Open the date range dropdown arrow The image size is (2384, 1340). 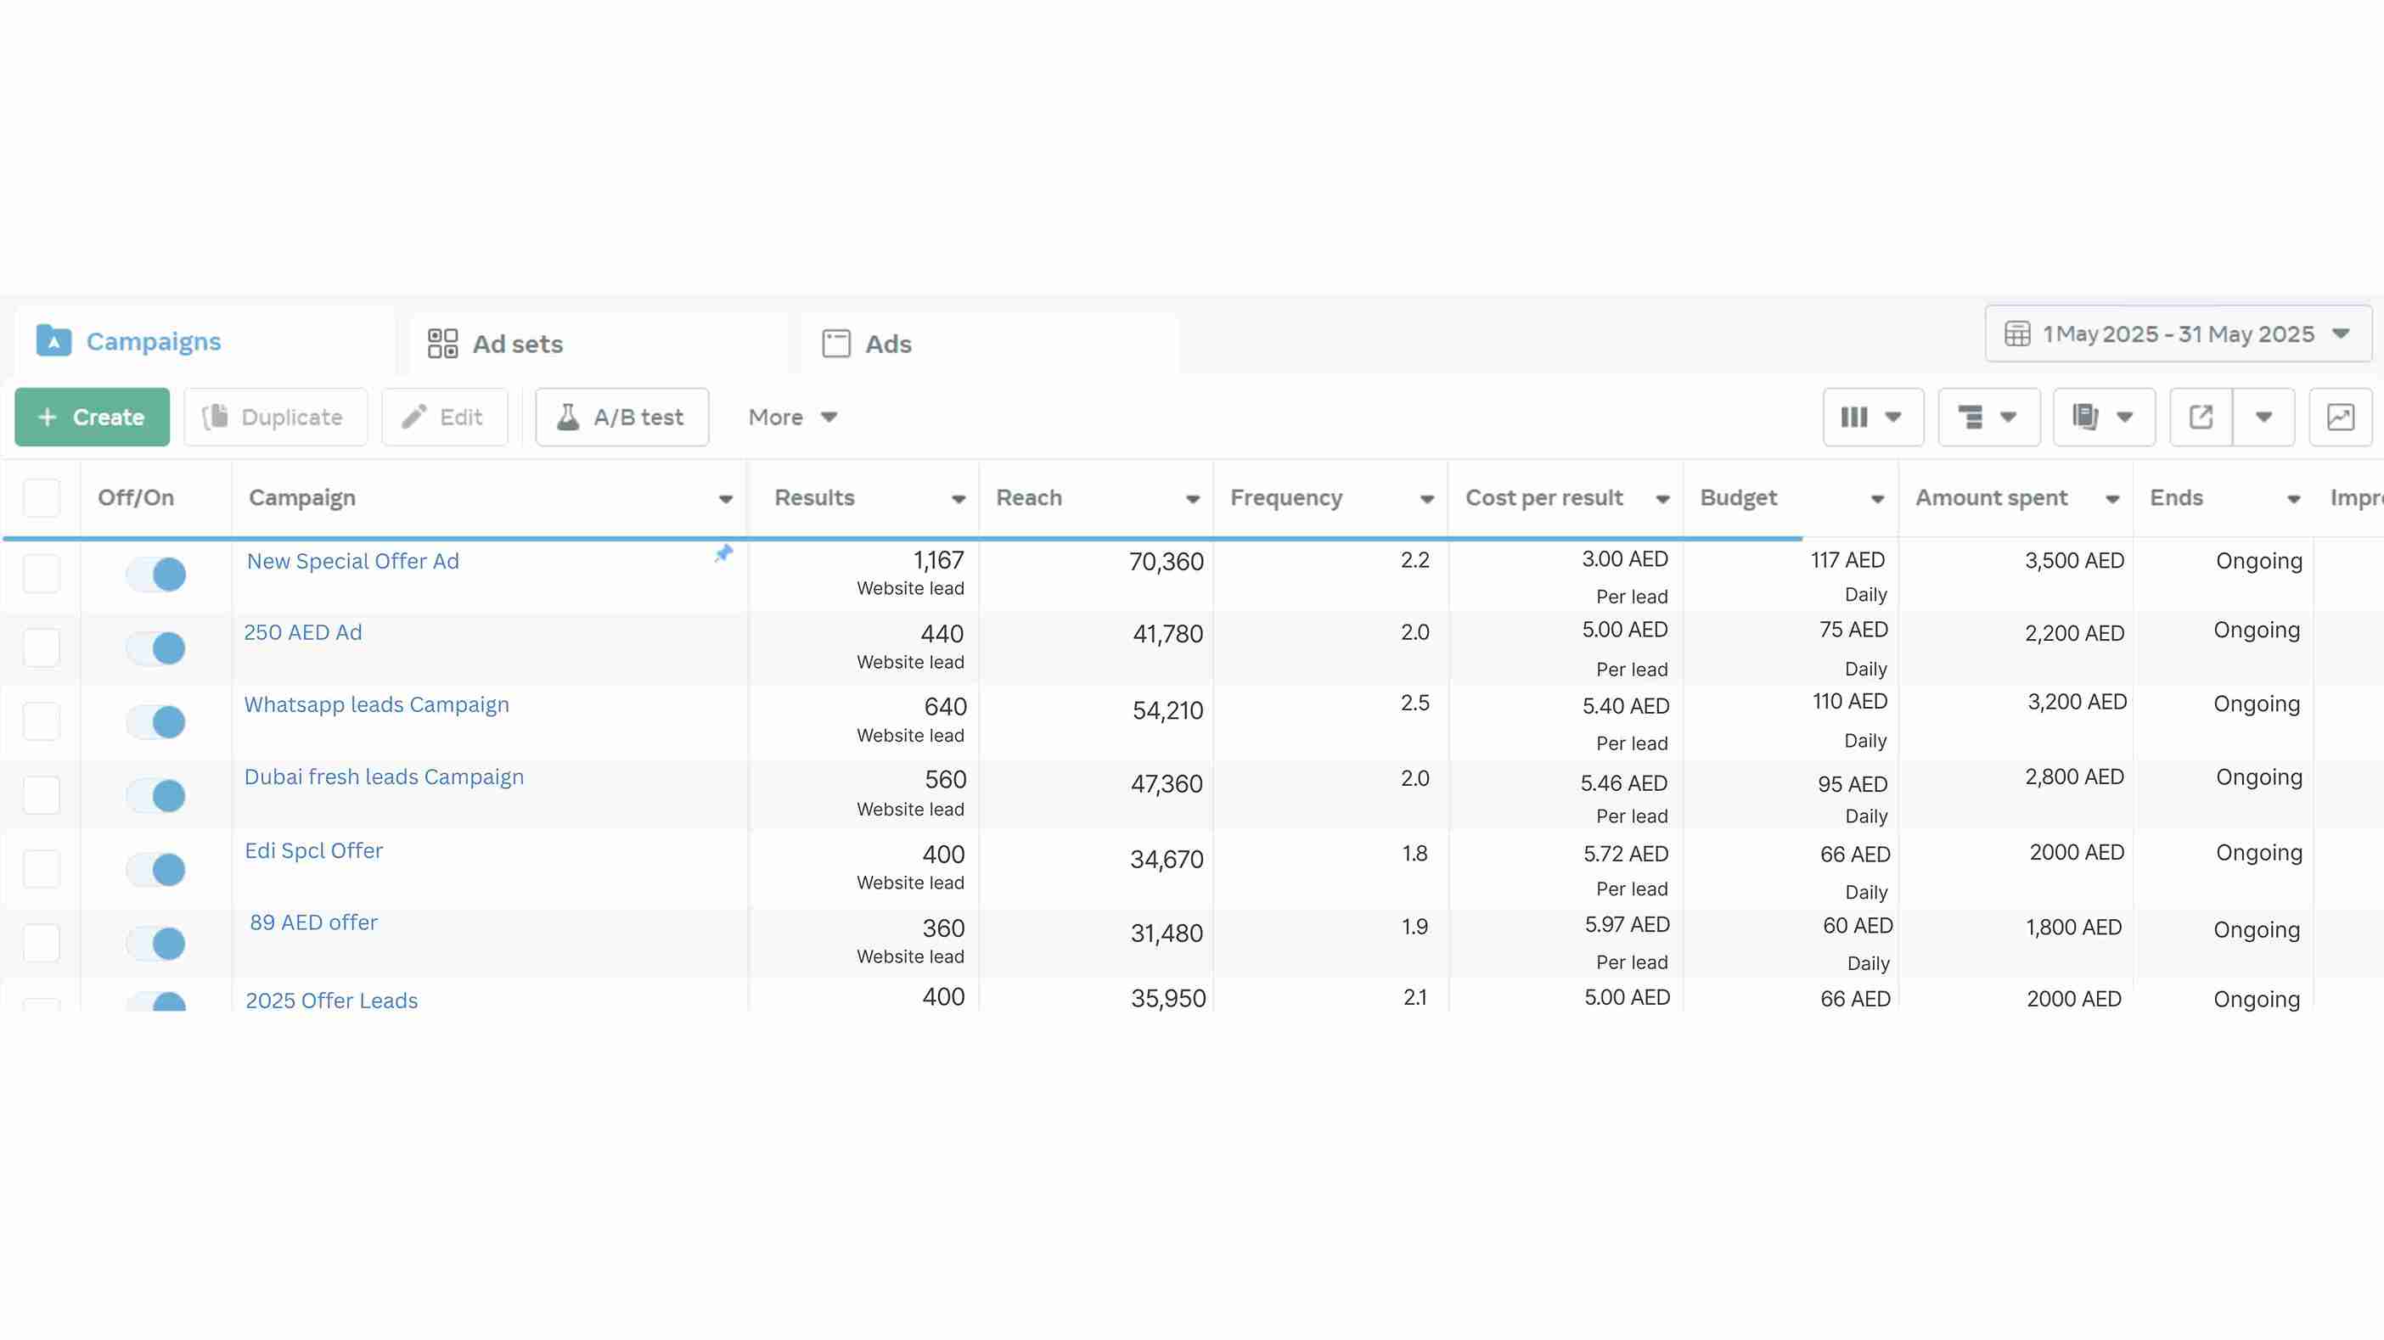2342,334
